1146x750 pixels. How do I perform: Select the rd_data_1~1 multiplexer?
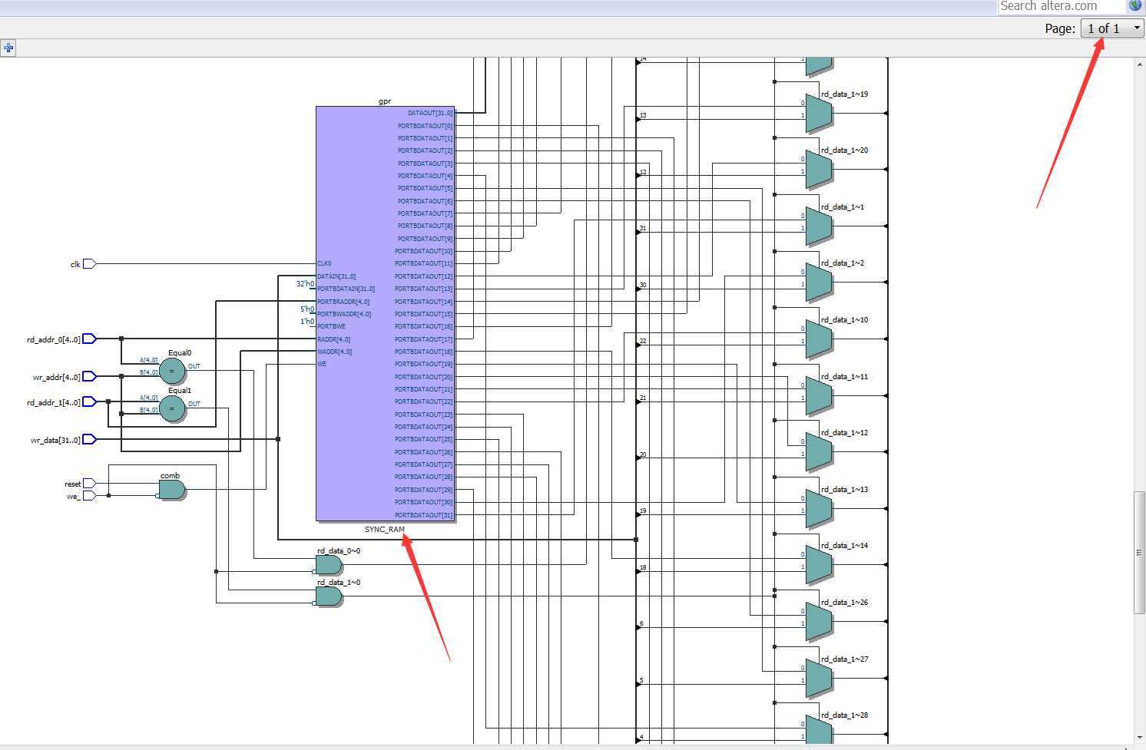click(x=819, y=226)
